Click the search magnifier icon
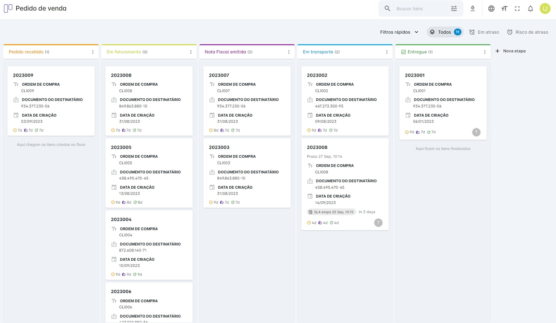The image size is (556, 323). 387,8
